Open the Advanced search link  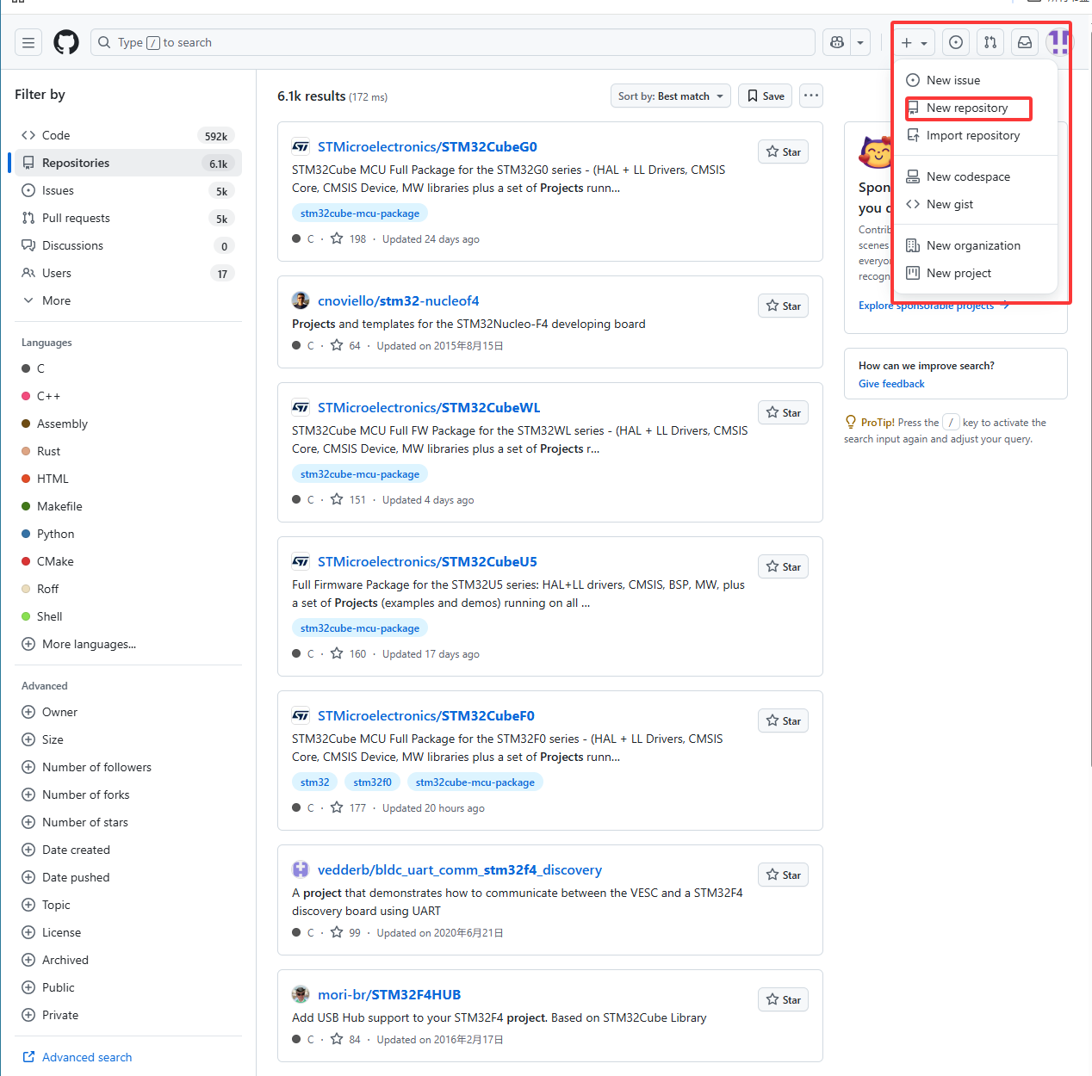click(x=86, y=1057)
